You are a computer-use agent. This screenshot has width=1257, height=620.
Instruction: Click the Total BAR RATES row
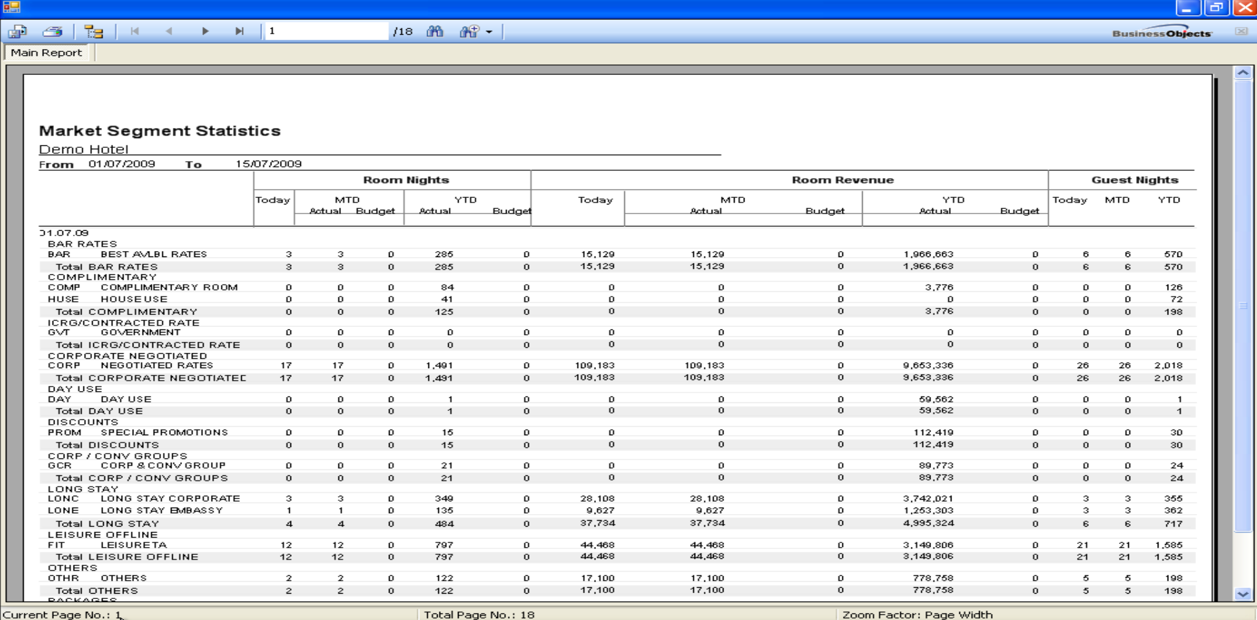618,267
